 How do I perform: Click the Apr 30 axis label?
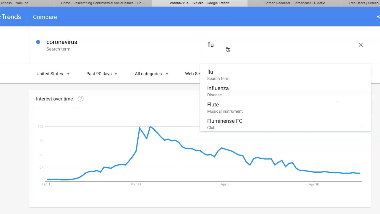point(314,184)
